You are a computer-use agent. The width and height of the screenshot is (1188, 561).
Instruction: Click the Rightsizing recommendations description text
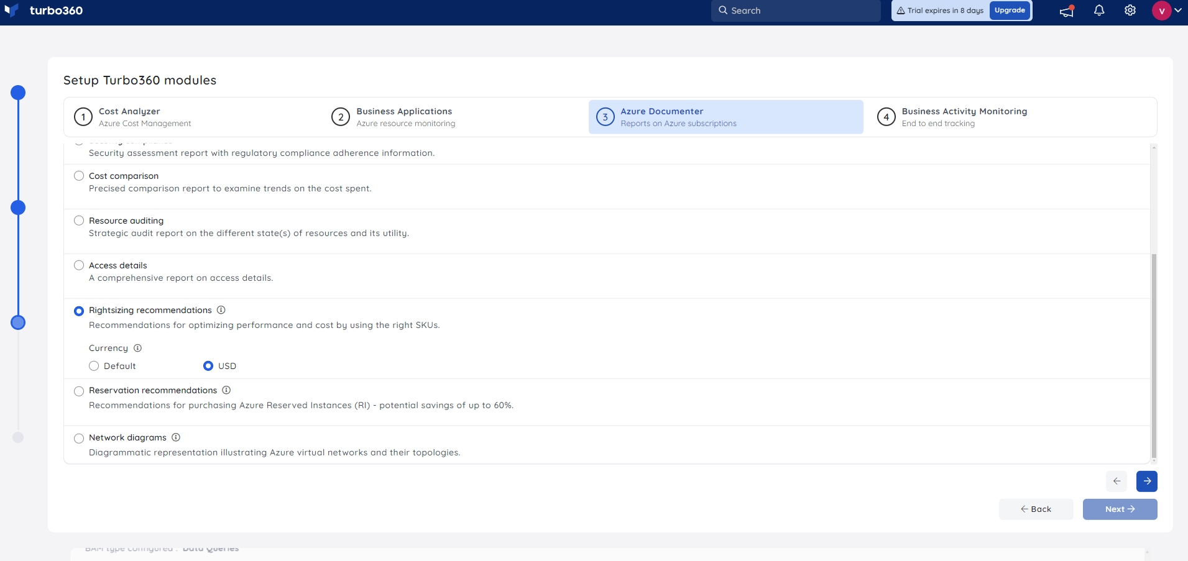coord(264,325)
